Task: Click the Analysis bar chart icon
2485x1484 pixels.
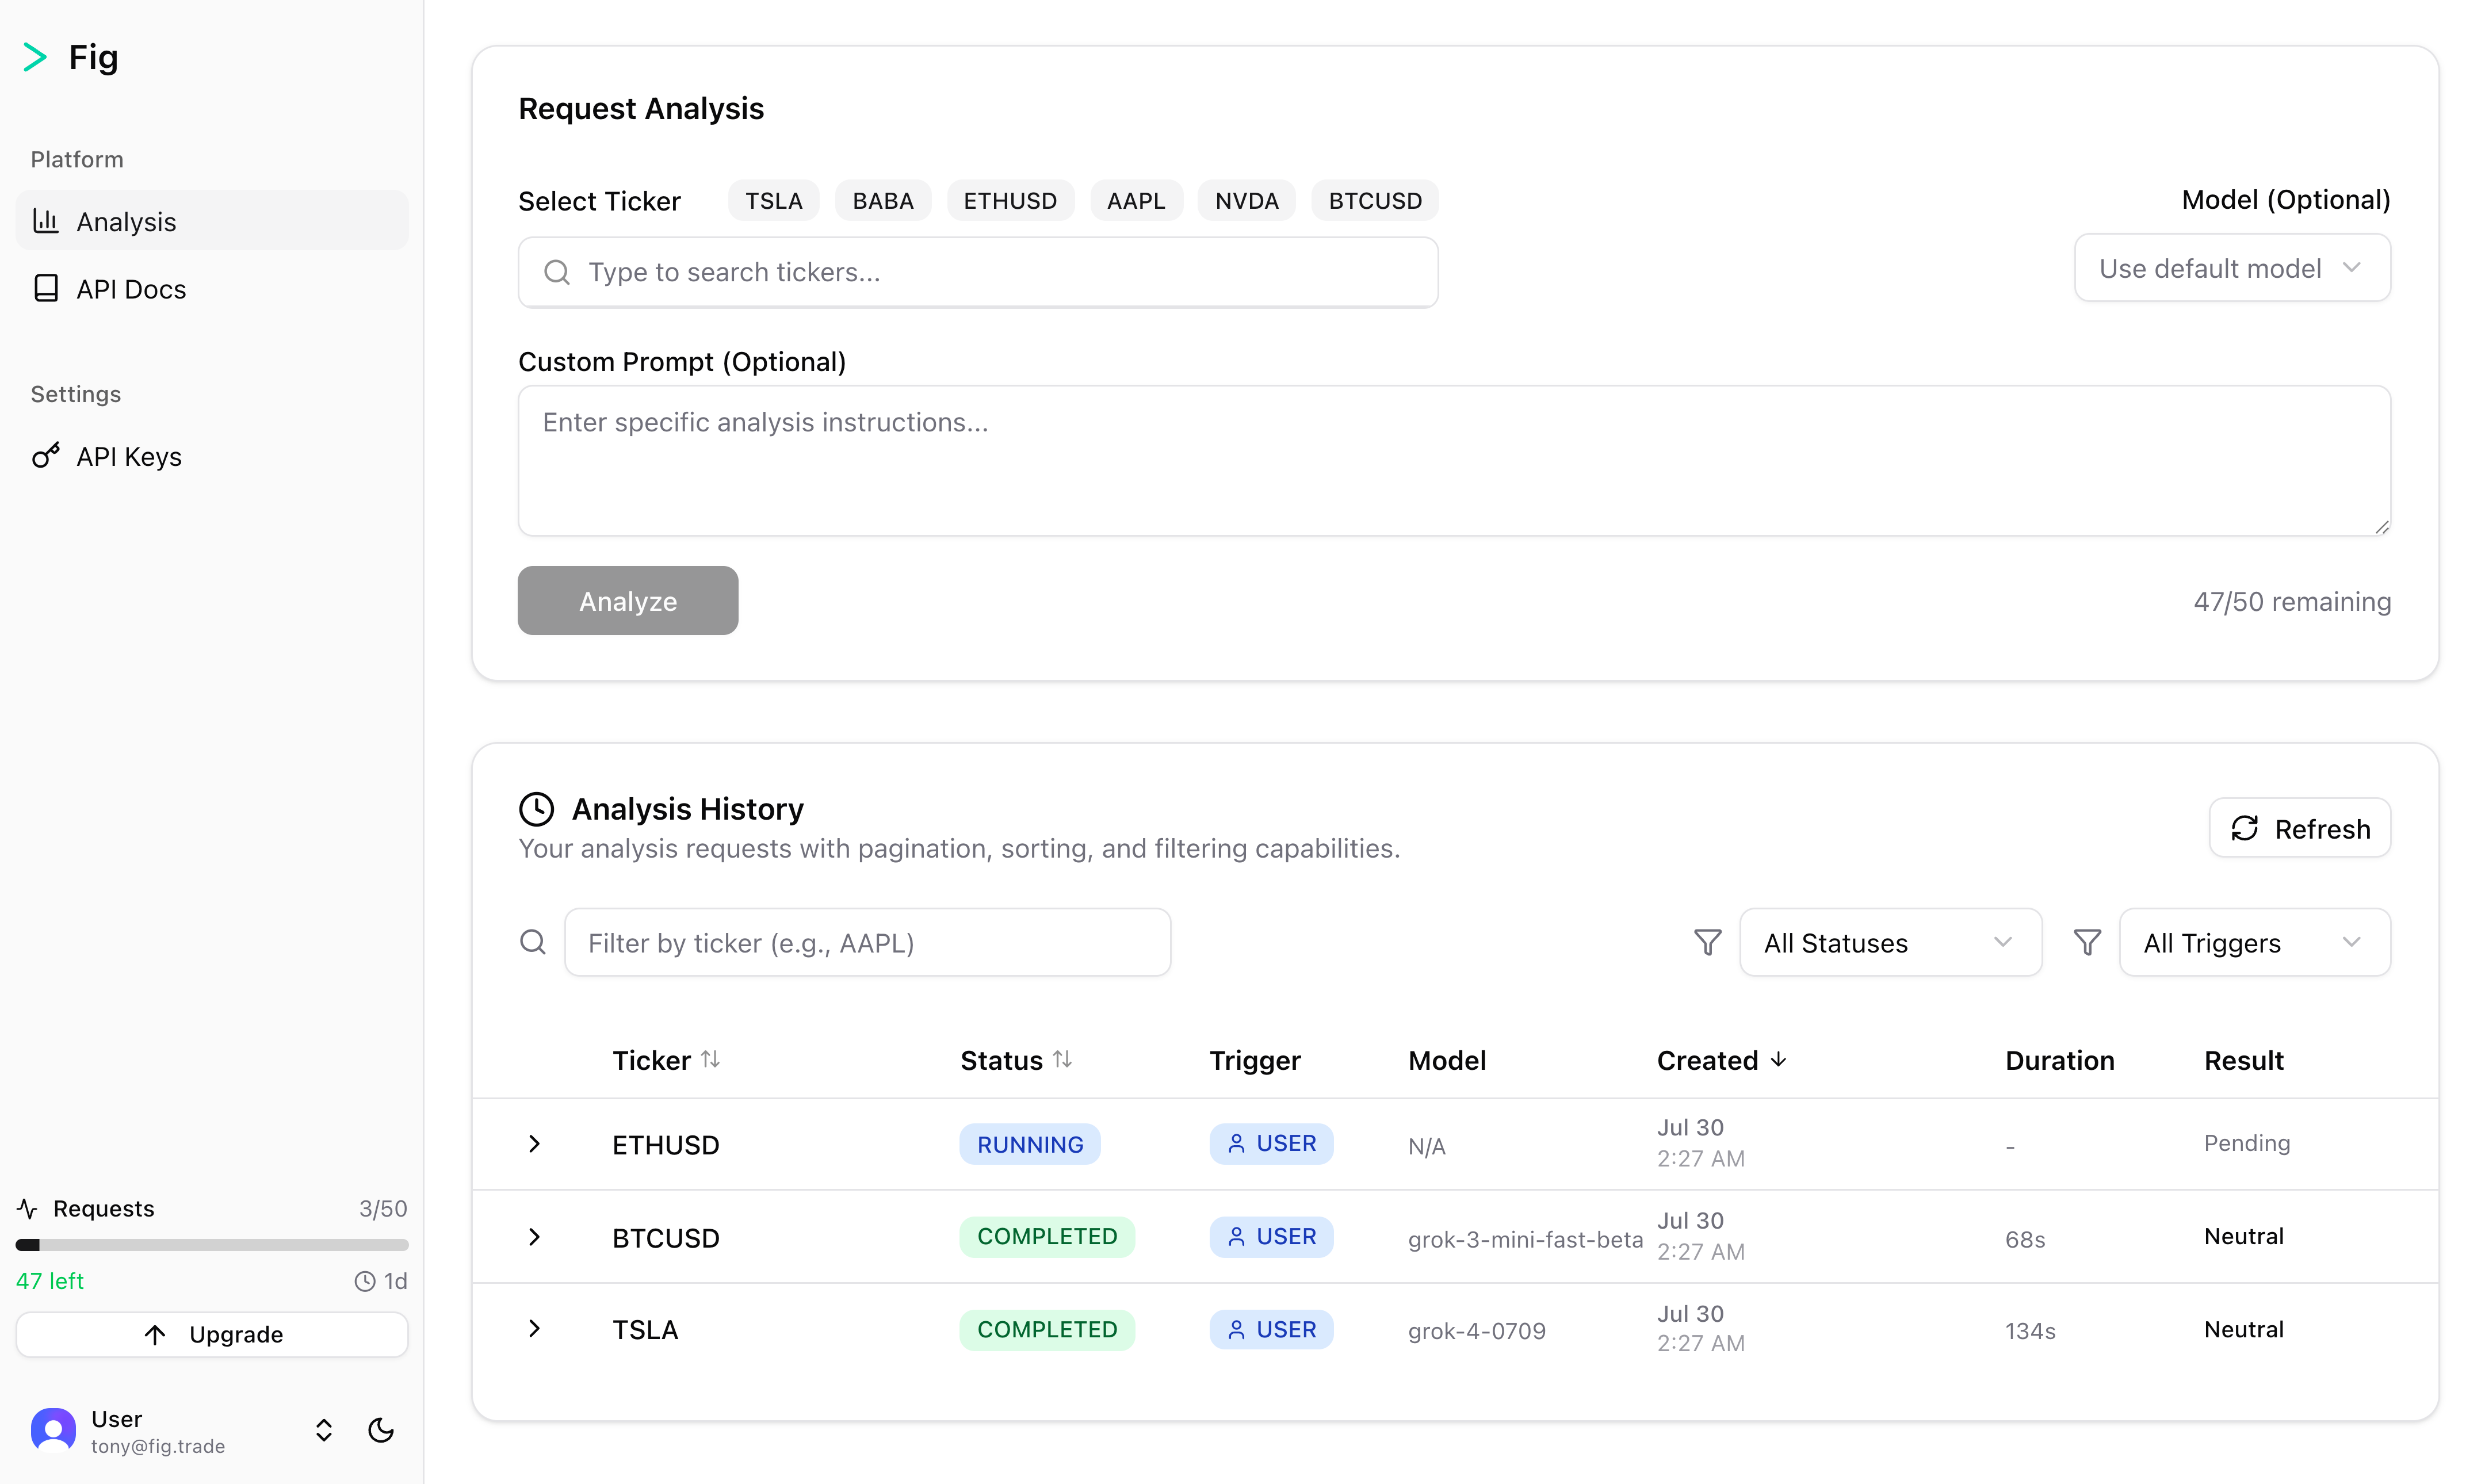Action: [46, 221]
